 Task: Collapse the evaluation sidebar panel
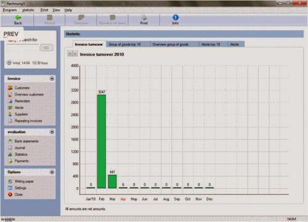click(x=52, y=132)
